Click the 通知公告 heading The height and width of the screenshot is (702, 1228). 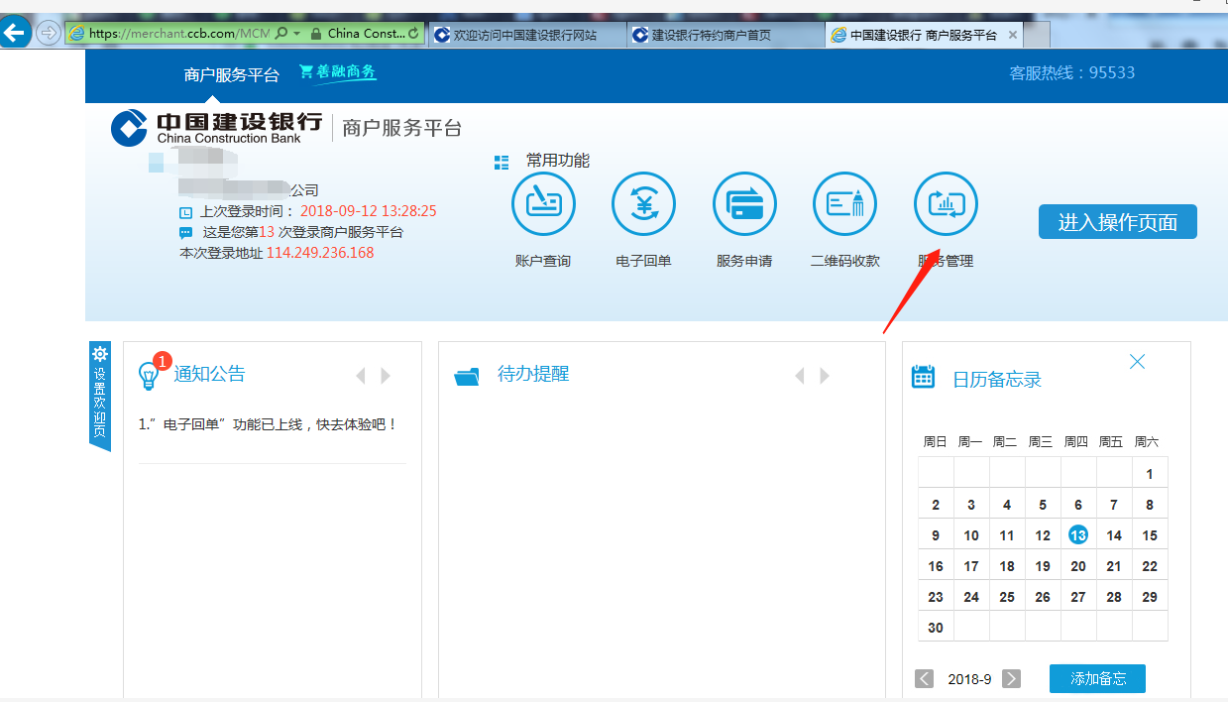(209, 375)
